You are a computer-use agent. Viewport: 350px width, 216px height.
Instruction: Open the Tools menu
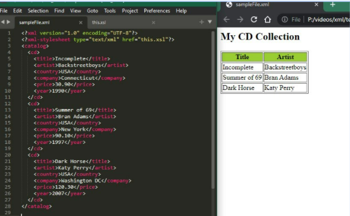click(110, 11)
